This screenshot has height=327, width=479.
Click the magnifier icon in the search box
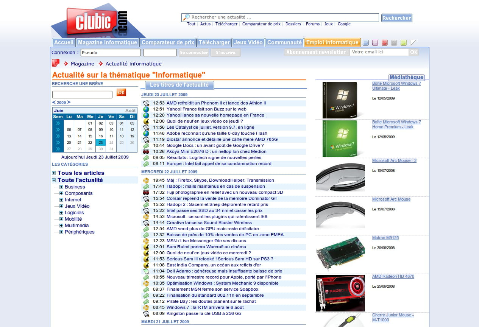(x=186, y=17)
